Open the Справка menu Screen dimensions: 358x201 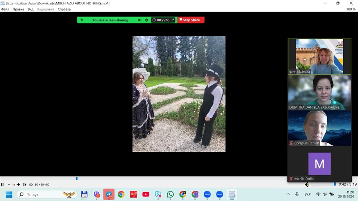[x=64, y=9]
